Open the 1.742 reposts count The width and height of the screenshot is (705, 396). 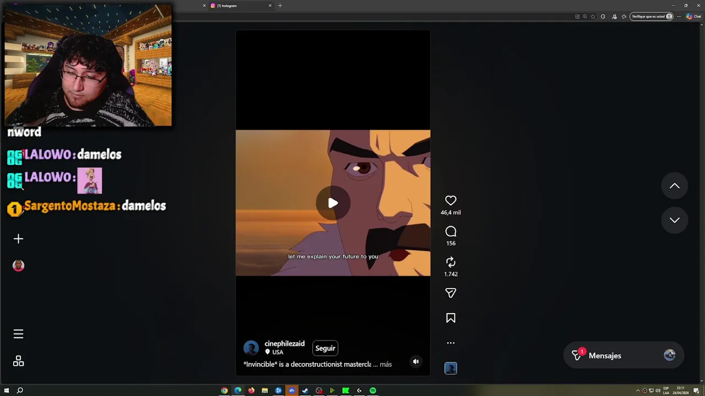tap(451, 274)
